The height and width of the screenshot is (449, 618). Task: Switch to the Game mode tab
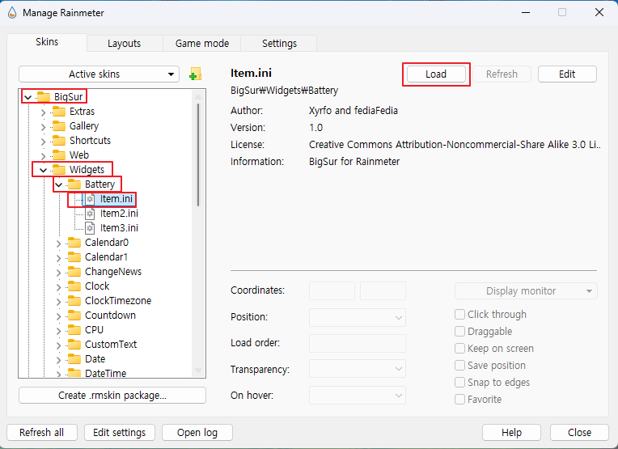pos(201,44)
